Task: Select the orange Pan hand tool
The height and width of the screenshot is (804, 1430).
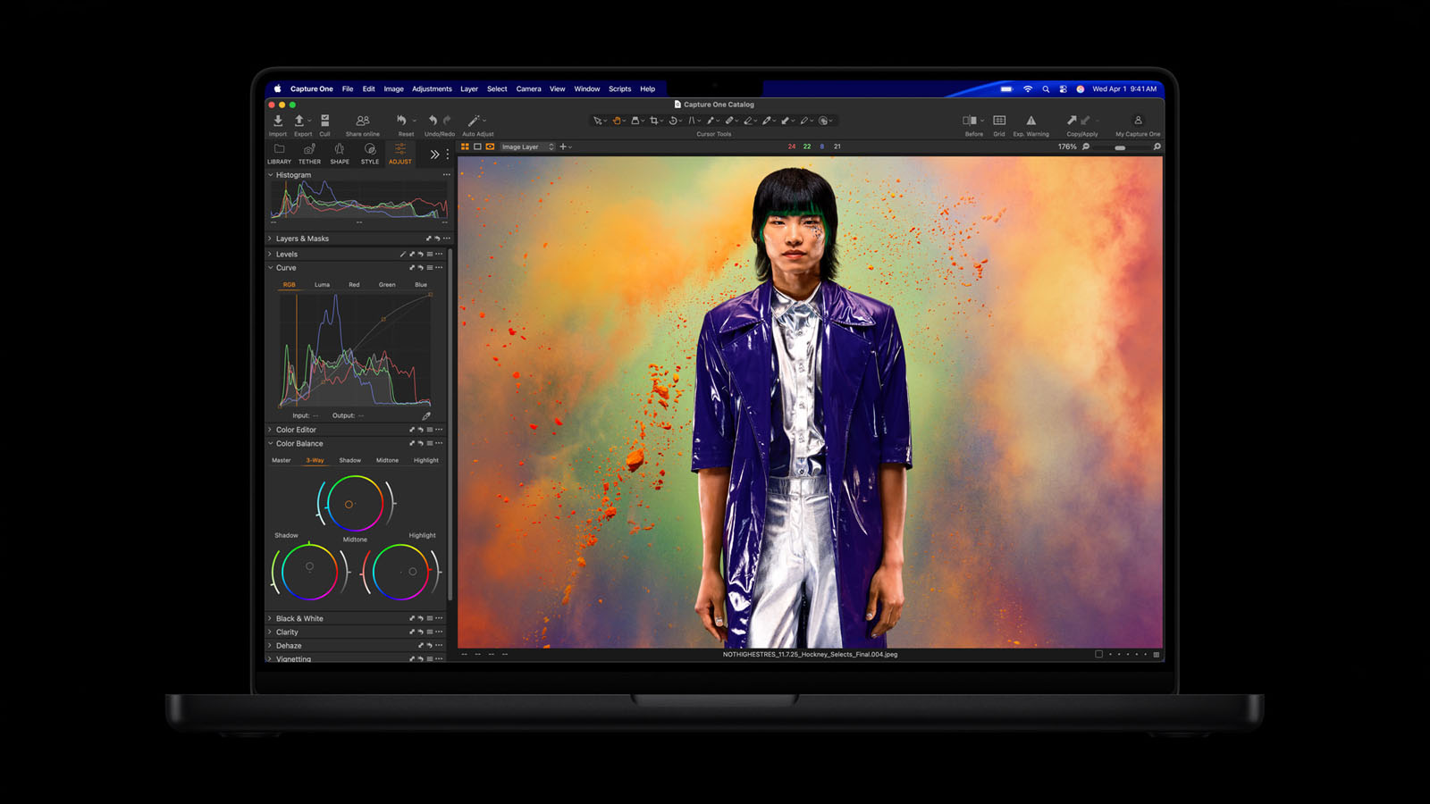Action: point(617,121)
